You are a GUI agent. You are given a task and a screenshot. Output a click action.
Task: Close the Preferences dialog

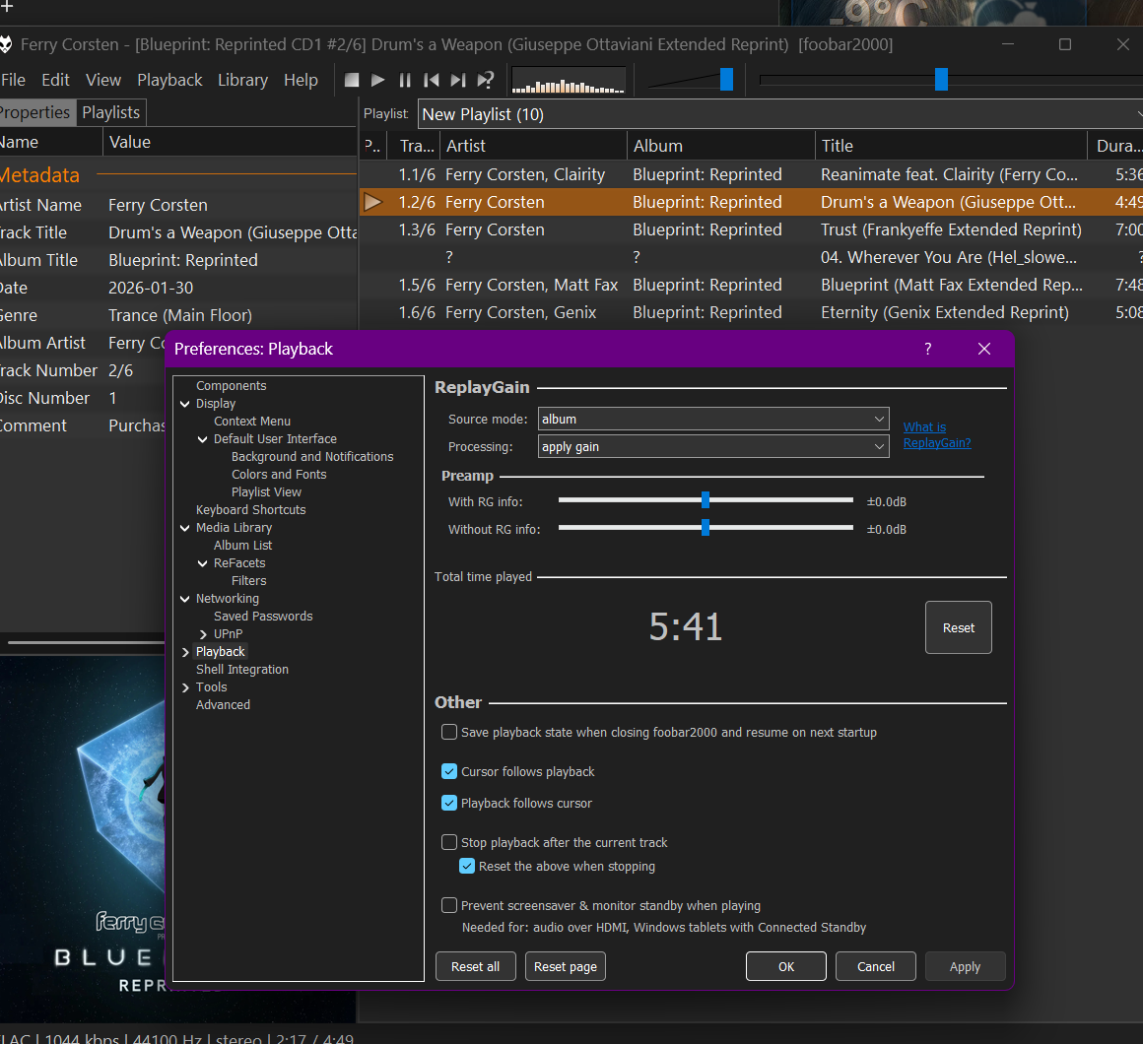984,349
